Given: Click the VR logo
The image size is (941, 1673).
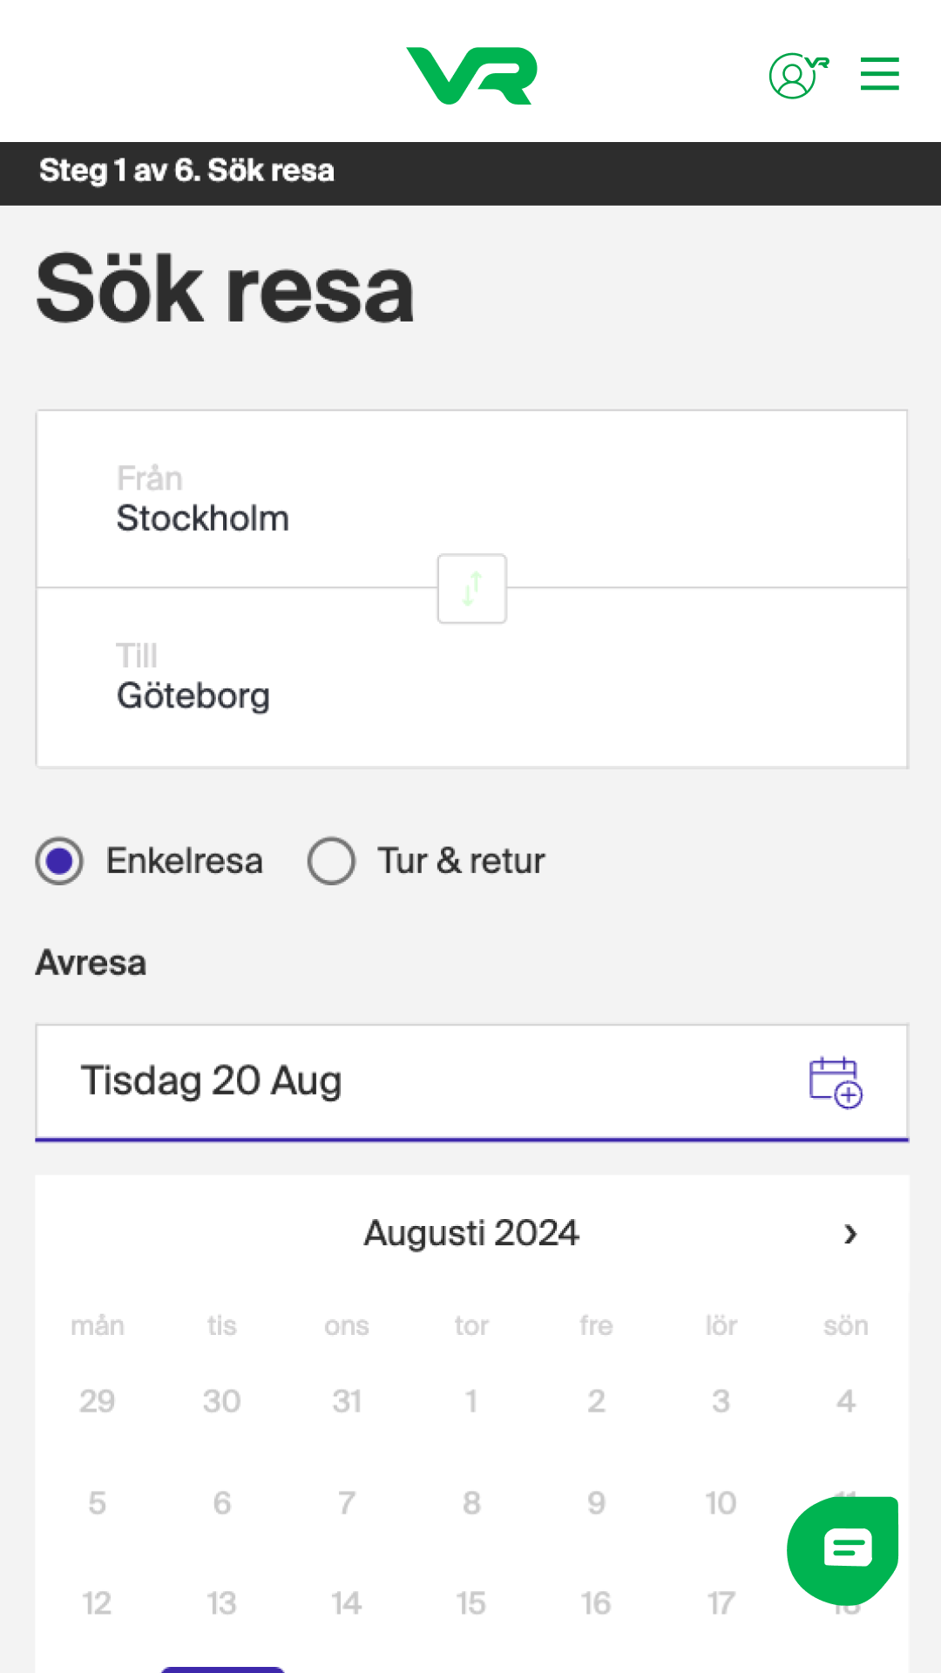Looking at the screenshot, I should [471, 76].
